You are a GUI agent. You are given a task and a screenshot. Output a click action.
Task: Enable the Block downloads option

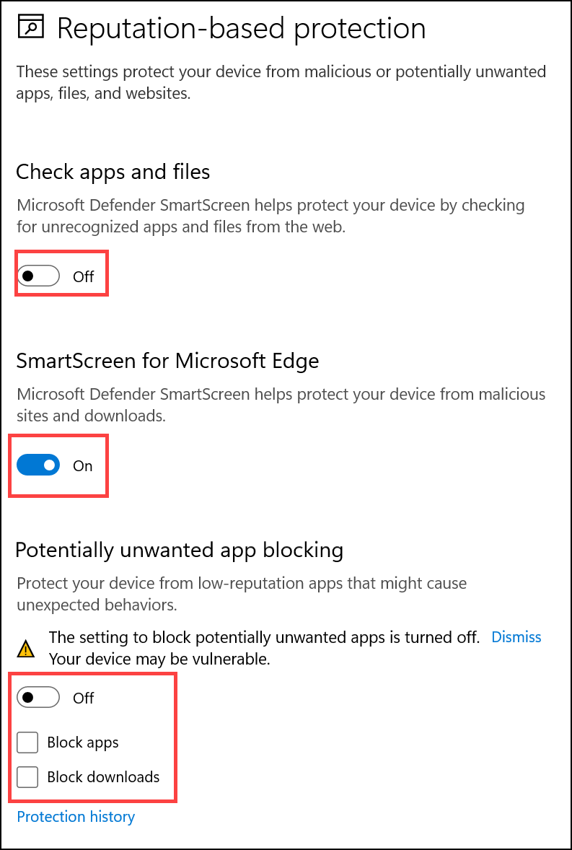coord(27,777)
